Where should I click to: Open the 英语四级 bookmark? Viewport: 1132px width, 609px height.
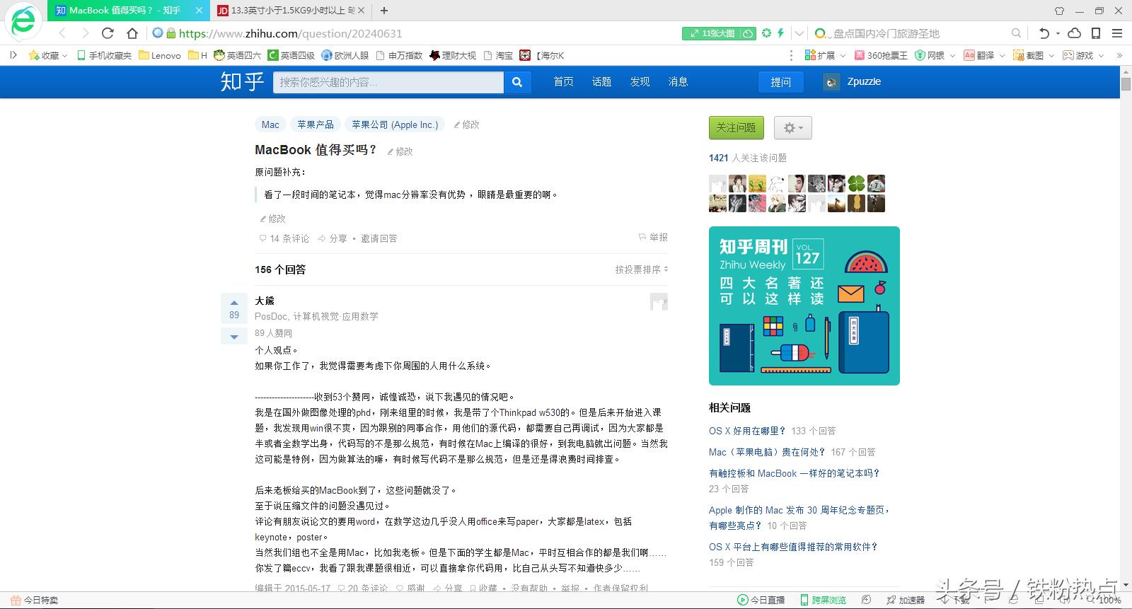click(291, 55)
